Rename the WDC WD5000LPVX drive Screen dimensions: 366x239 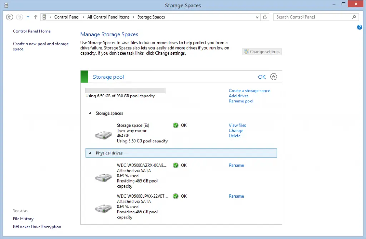pos(236,196)
